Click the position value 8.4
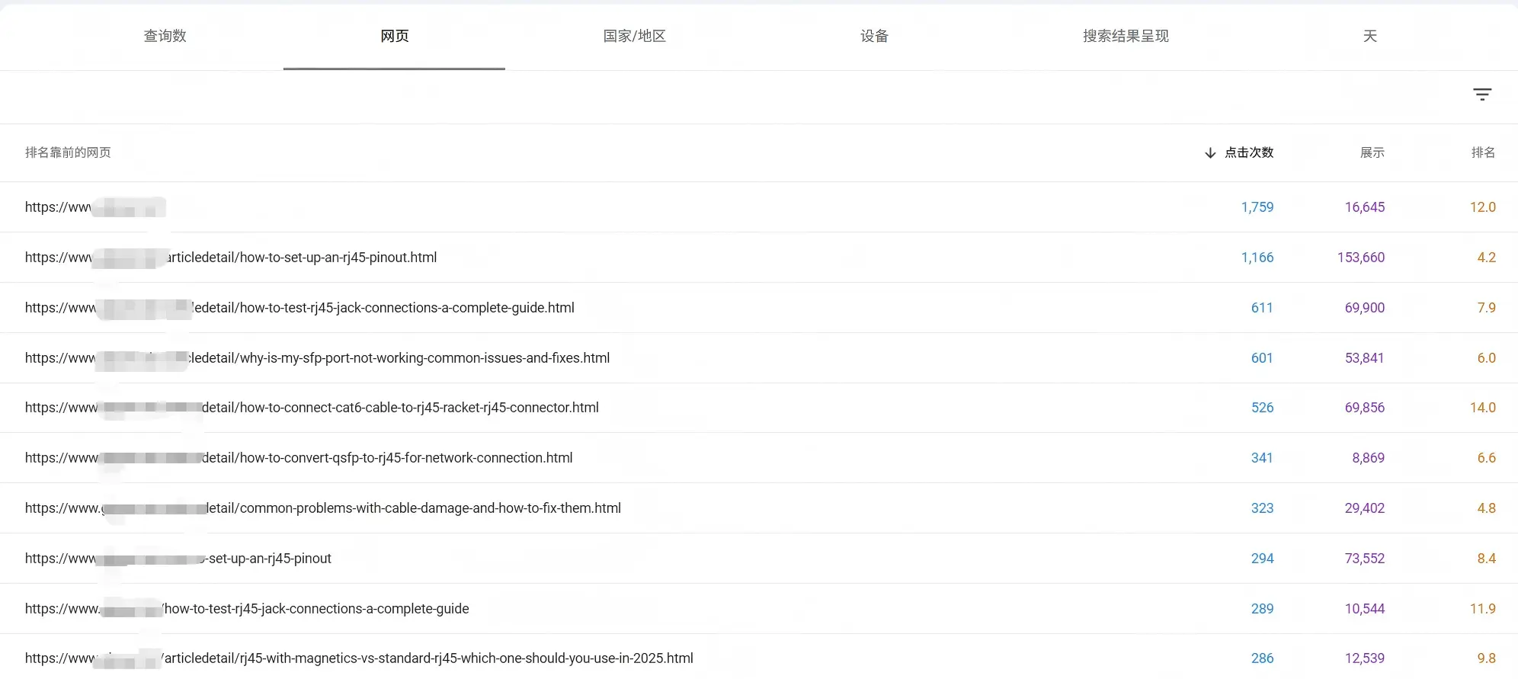This screenshot has height=679, width=1518. tap(1487, 559)
